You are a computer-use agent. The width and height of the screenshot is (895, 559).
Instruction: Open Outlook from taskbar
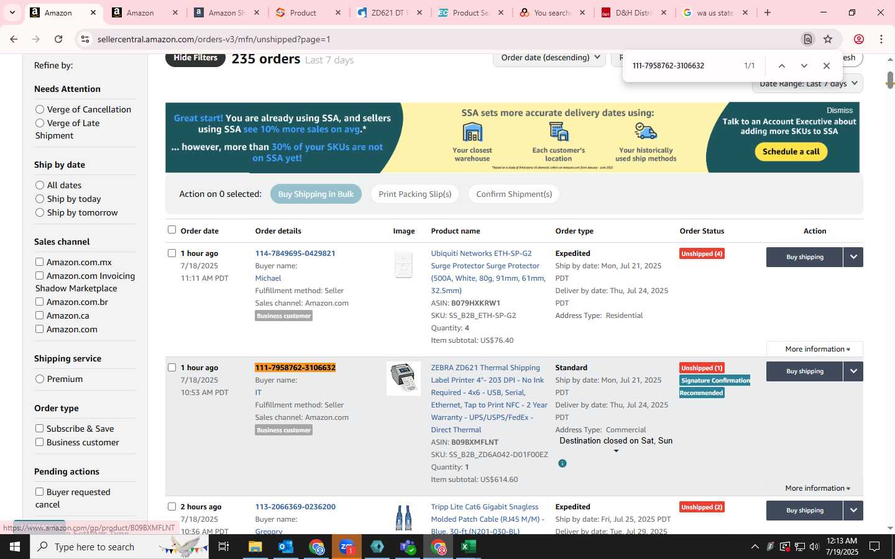[286, 547]
